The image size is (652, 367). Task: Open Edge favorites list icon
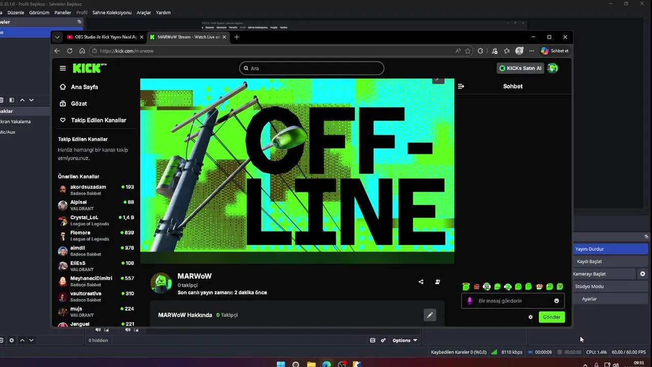(507, 51)
